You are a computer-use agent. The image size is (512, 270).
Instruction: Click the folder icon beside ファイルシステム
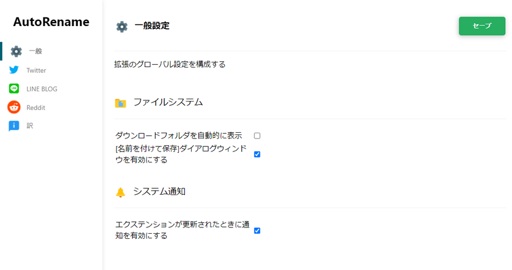pos(120,103)
